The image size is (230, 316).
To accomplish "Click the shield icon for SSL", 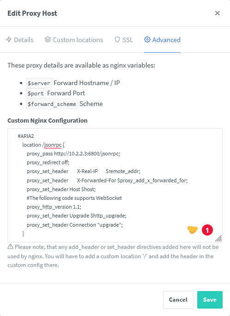I will pos(117,39).
